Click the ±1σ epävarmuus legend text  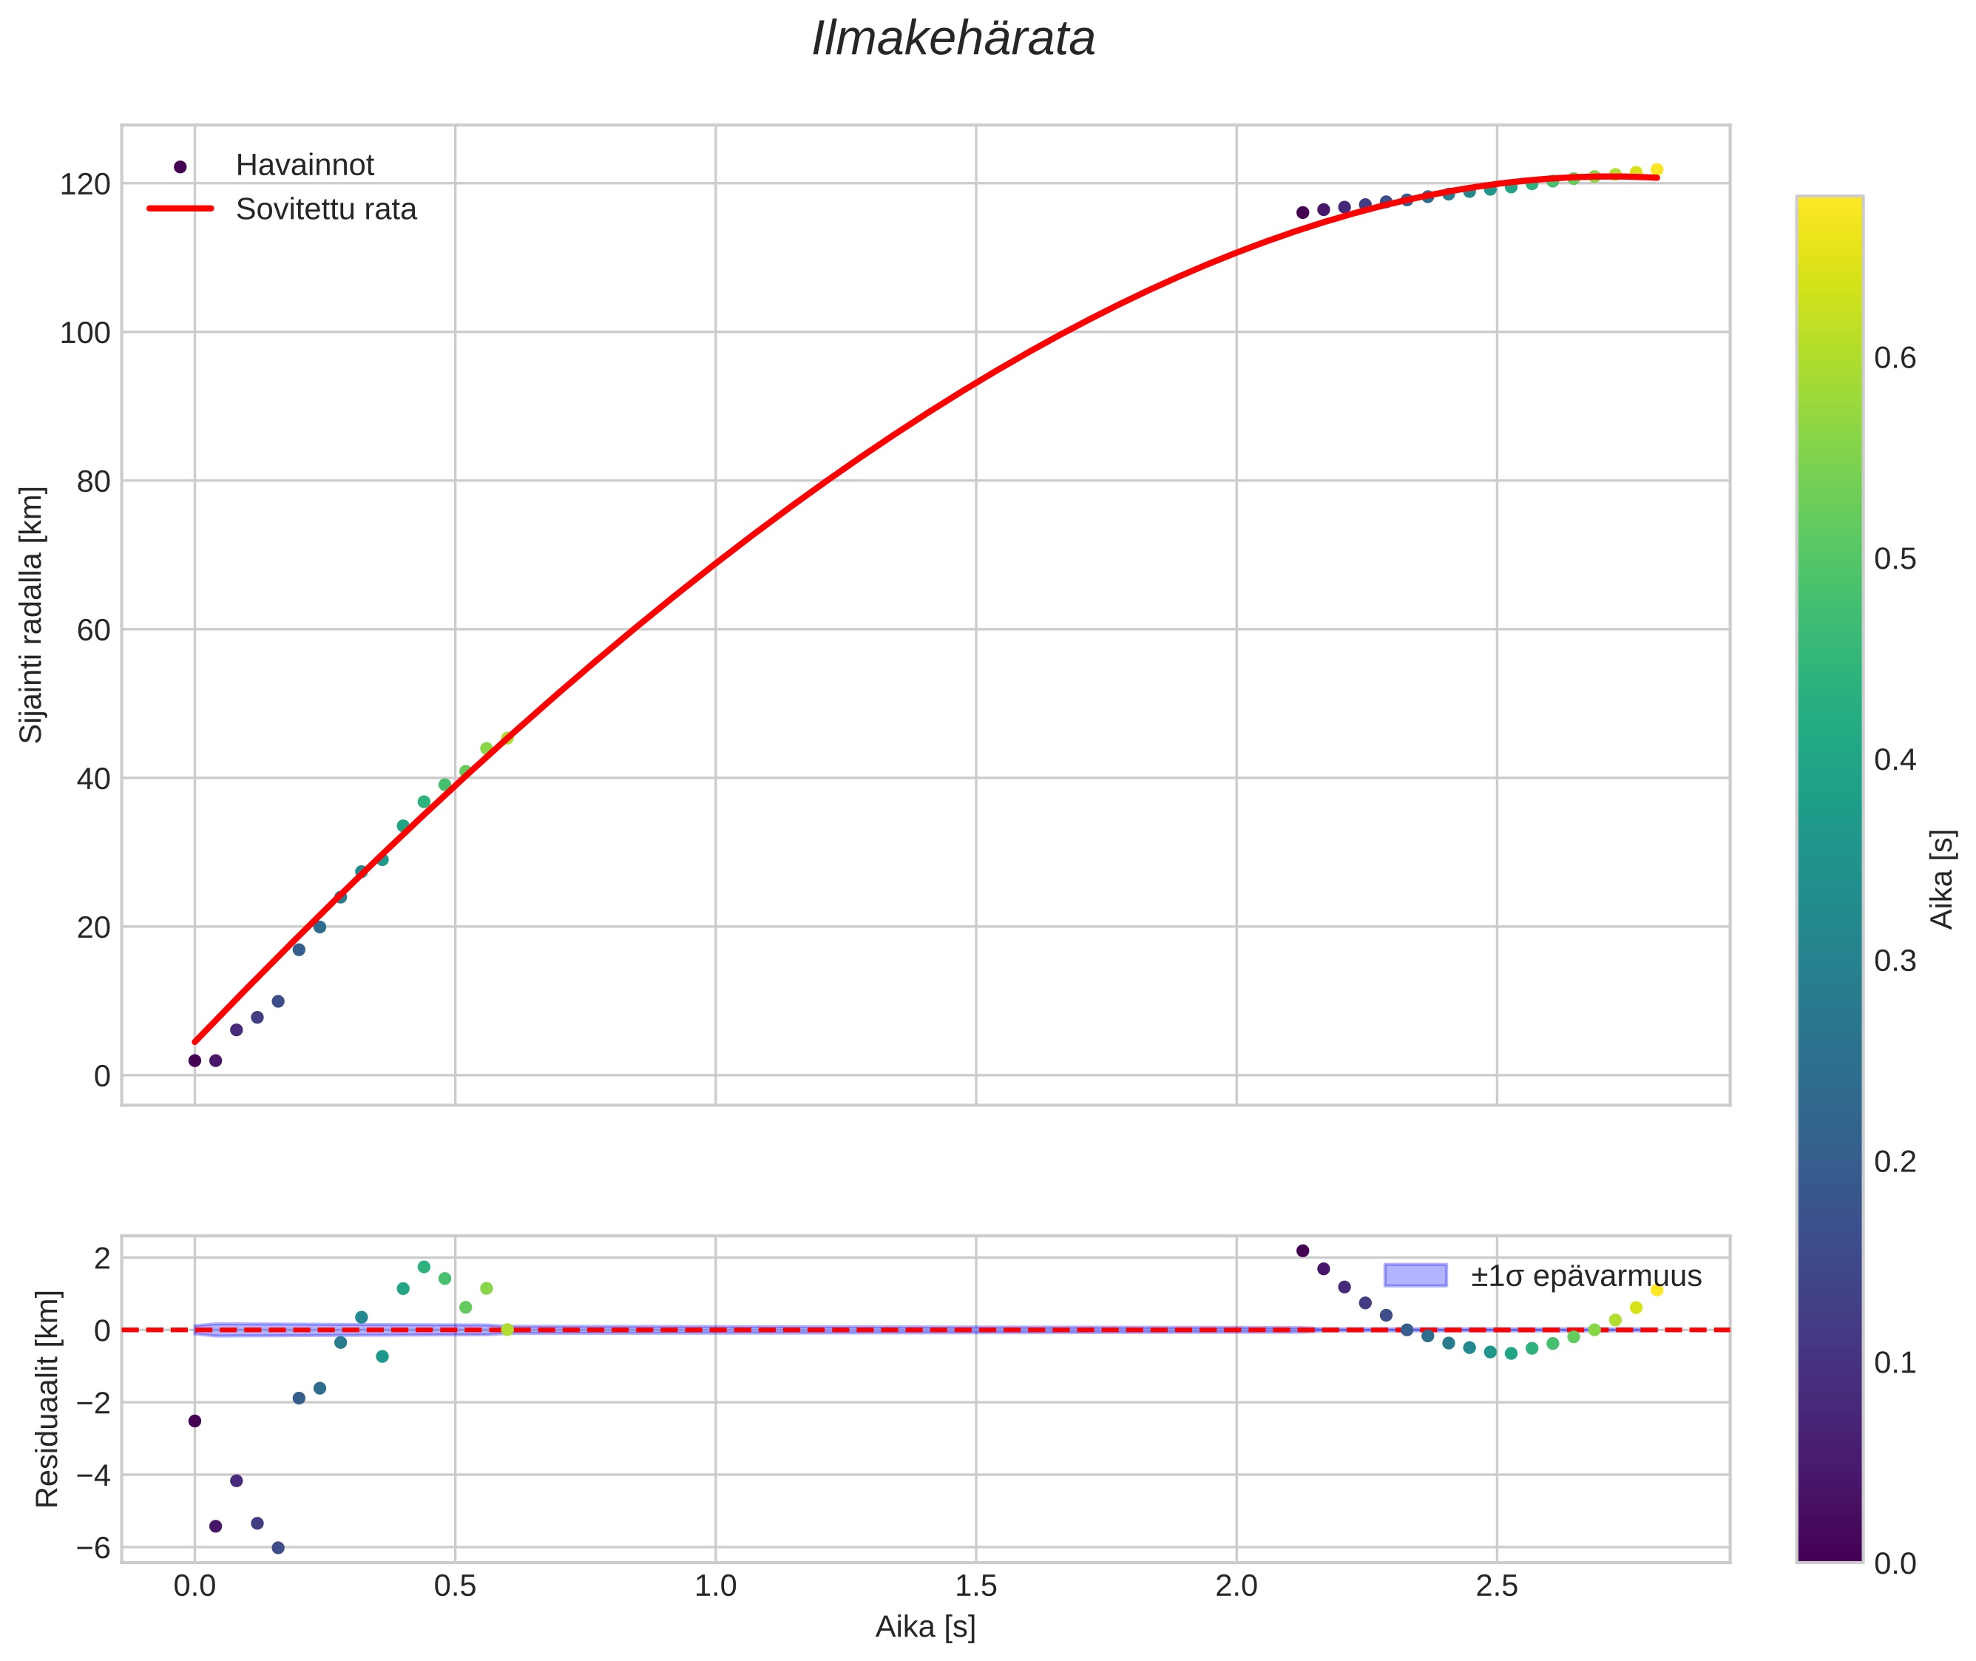coord(1586,1277)
